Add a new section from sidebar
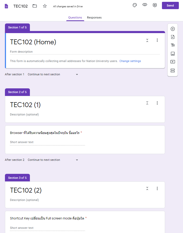Image resolution: width=183 pixels, height=233 pixels. pos(173,71)
